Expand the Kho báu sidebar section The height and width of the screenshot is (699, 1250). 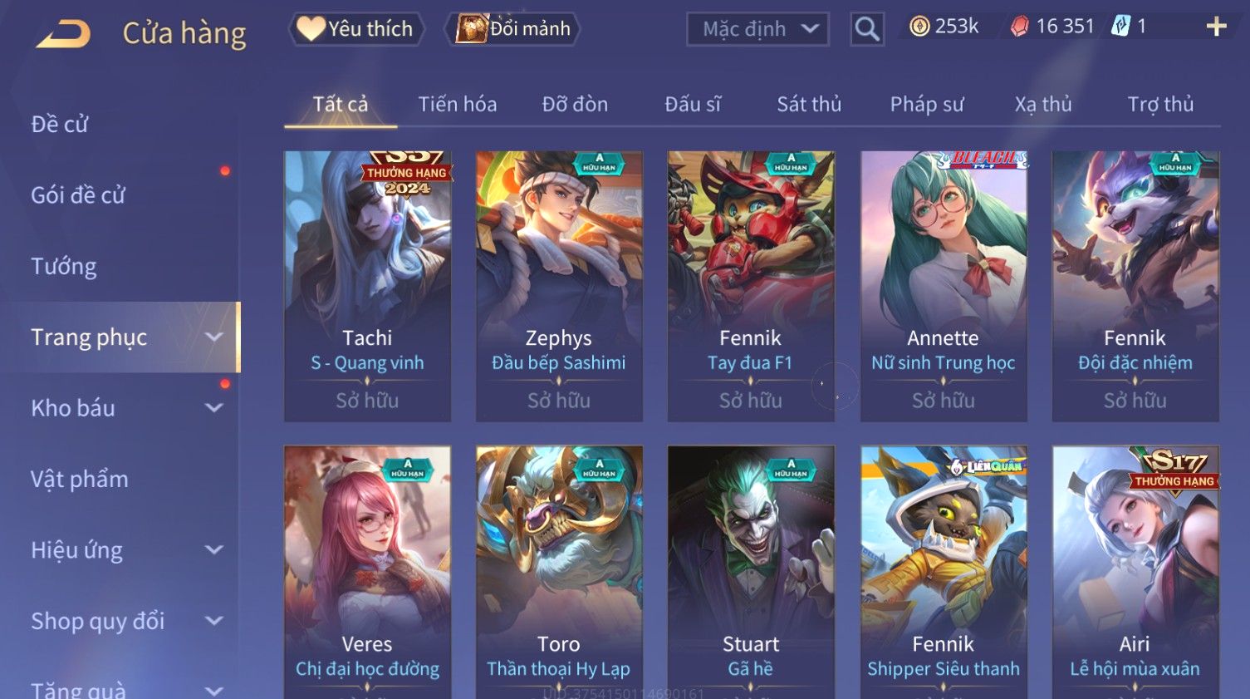[214, 408]
